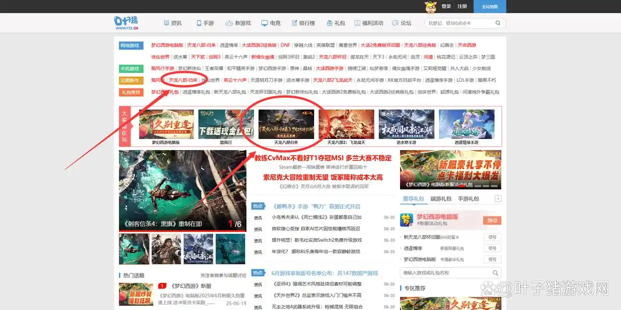Click 领号 button for 梦幻西游电脑版 新服活动礼包
The image size is (621, 310).
tap(492, 220)
